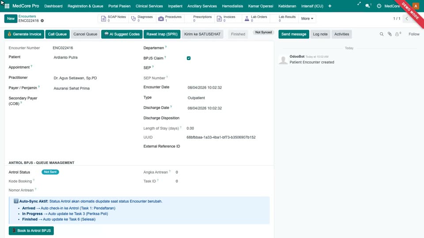Go to previous record arrow
This screenshot has height=238, width=424.
pyautogui.click(x=407, y=19)
